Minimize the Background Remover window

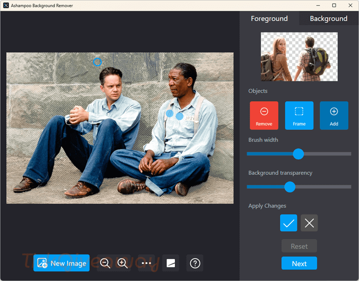[318, 5]
